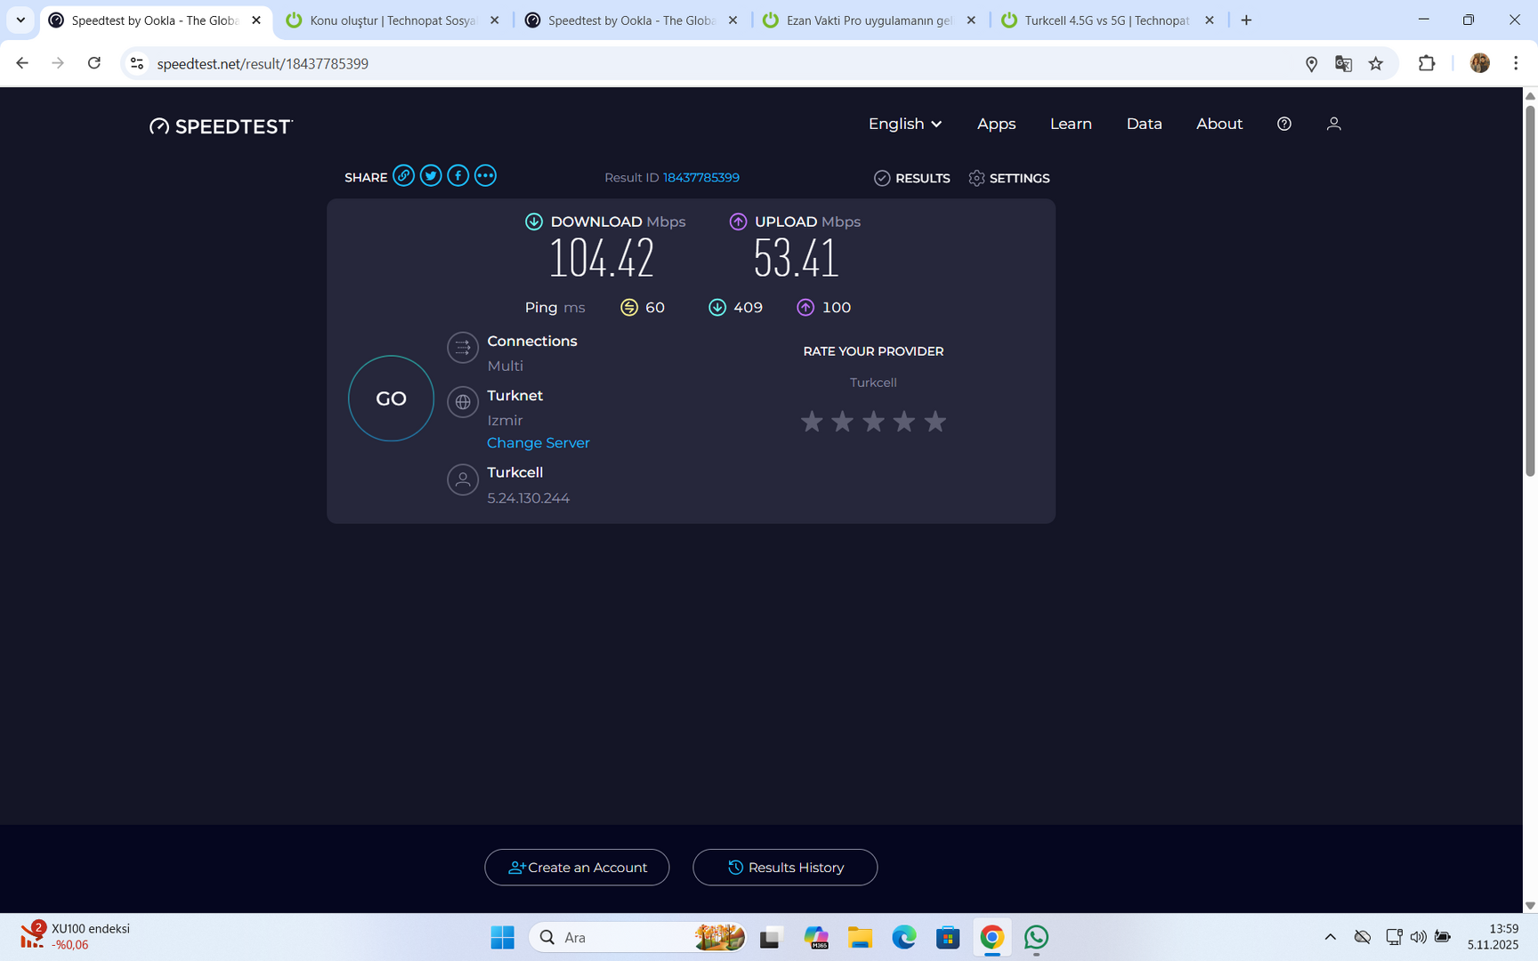This screenshot has width=1538, height=961.
Task: Open the Result ID 18437785399 link
Action: [701, 178]
